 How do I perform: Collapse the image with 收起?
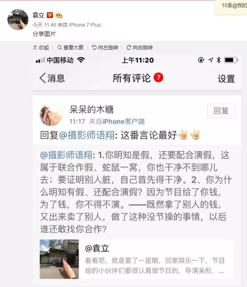[x=41, y=48]
